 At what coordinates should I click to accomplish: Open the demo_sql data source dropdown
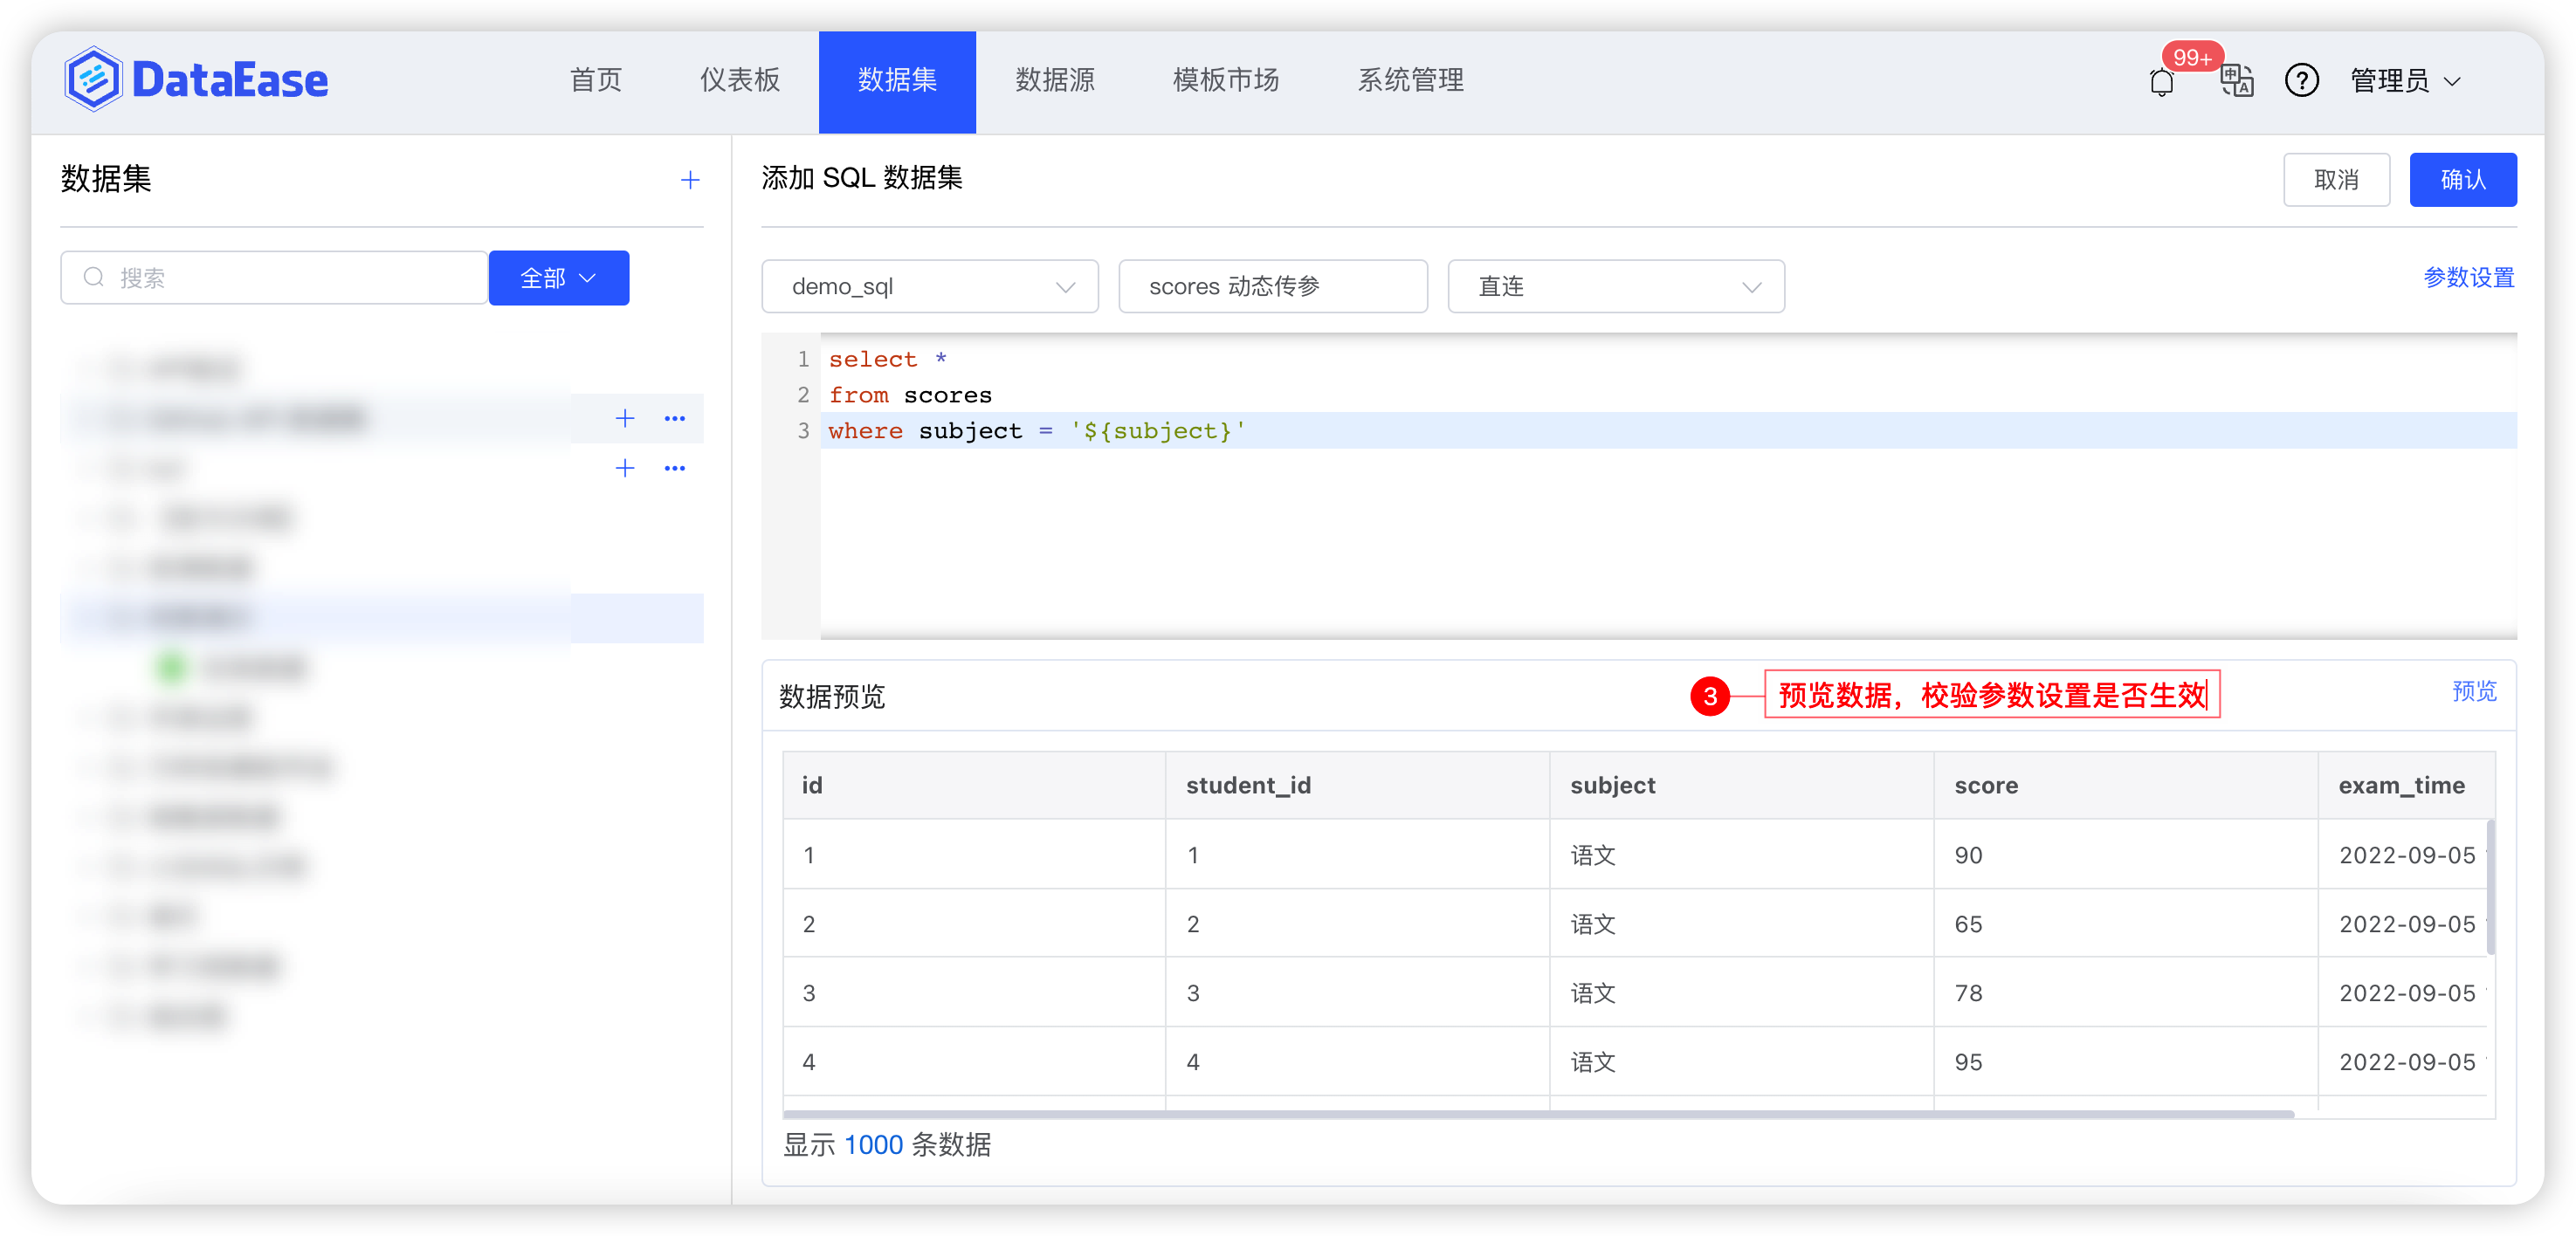pyautogui.click(x=930, y=286)
